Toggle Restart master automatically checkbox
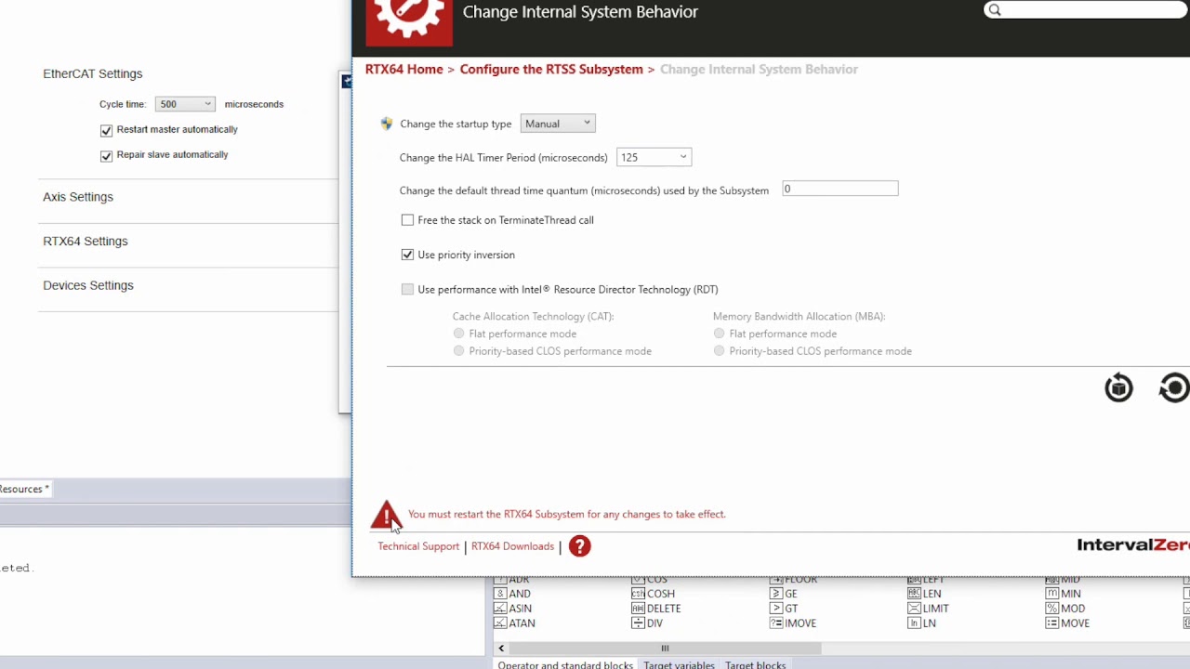Screen dimensions: 1190x669 click(x=106, y=130)
